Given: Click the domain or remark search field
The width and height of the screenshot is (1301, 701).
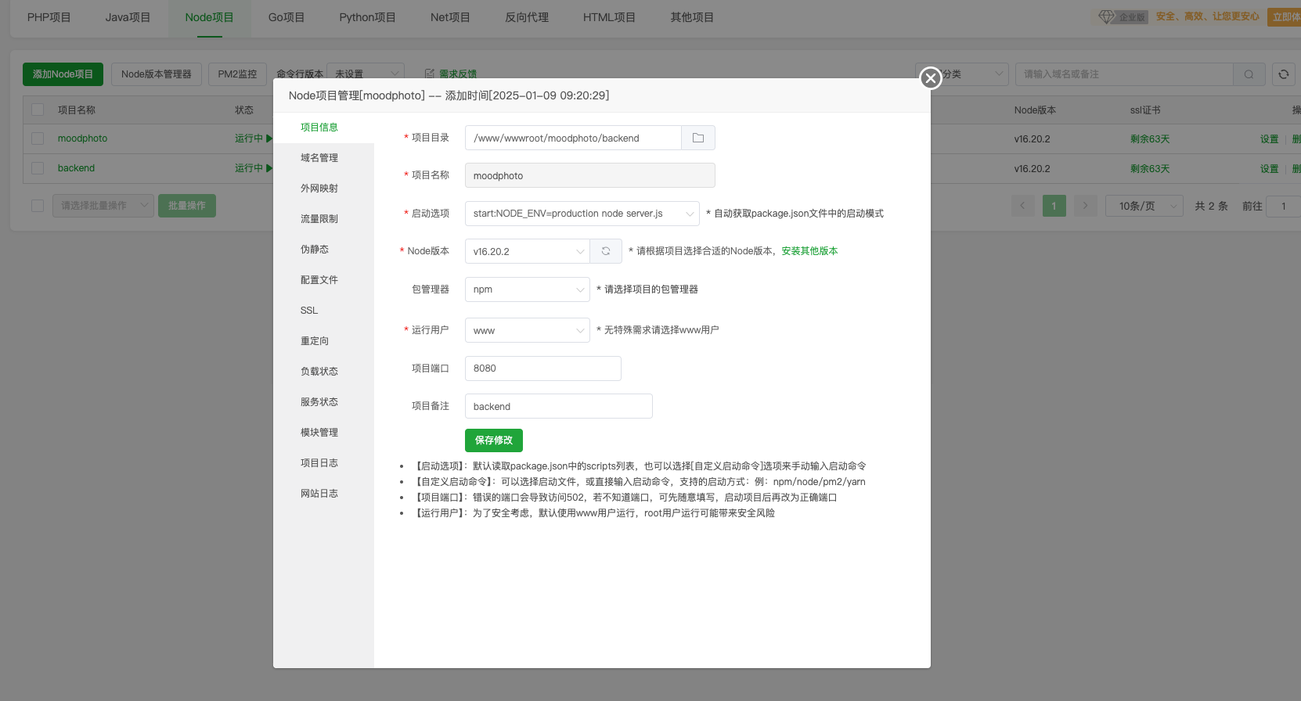Looking at the screenshot, I should (1124, 74).
